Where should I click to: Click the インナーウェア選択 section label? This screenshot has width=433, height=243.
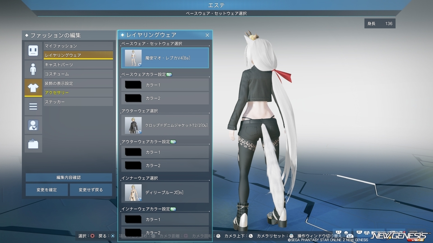[x=140, y=178]
